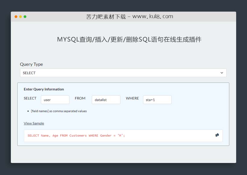Click the copy-to-clipboard icon beside the sample query
Image resolution: width=247 pixels, height=175 pixels.
(x=217, y=135)
